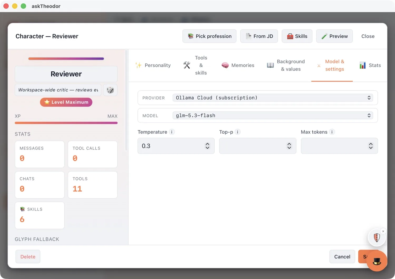The width and height of the screenshot is (395, 279).
Task: Open the Skills toolbox button
Action: [297, 36]
